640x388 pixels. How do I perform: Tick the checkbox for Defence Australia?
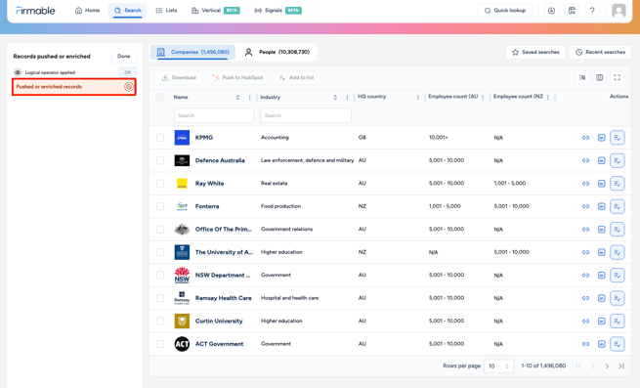pyautogui.click(x=160, y=160)
